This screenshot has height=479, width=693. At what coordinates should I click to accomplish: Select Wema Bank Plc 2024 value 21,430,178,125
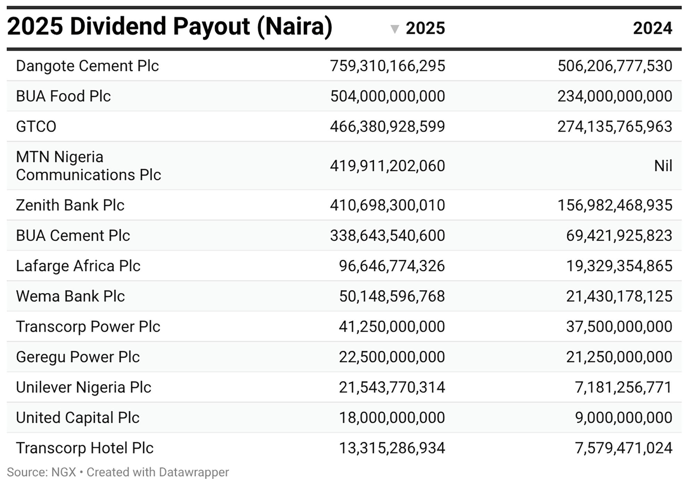[x=619, y=296]
